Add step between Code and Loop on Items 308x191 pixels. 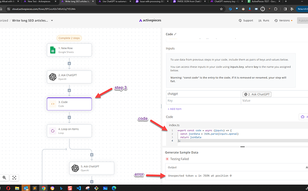point(69,117)
